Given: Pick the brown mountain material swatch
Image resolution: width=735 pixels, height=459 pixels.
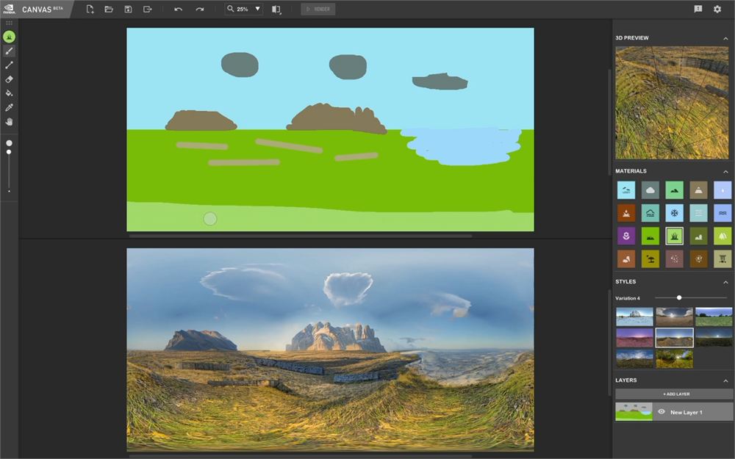Looking at the screenshot, I should tap(698, 190).
